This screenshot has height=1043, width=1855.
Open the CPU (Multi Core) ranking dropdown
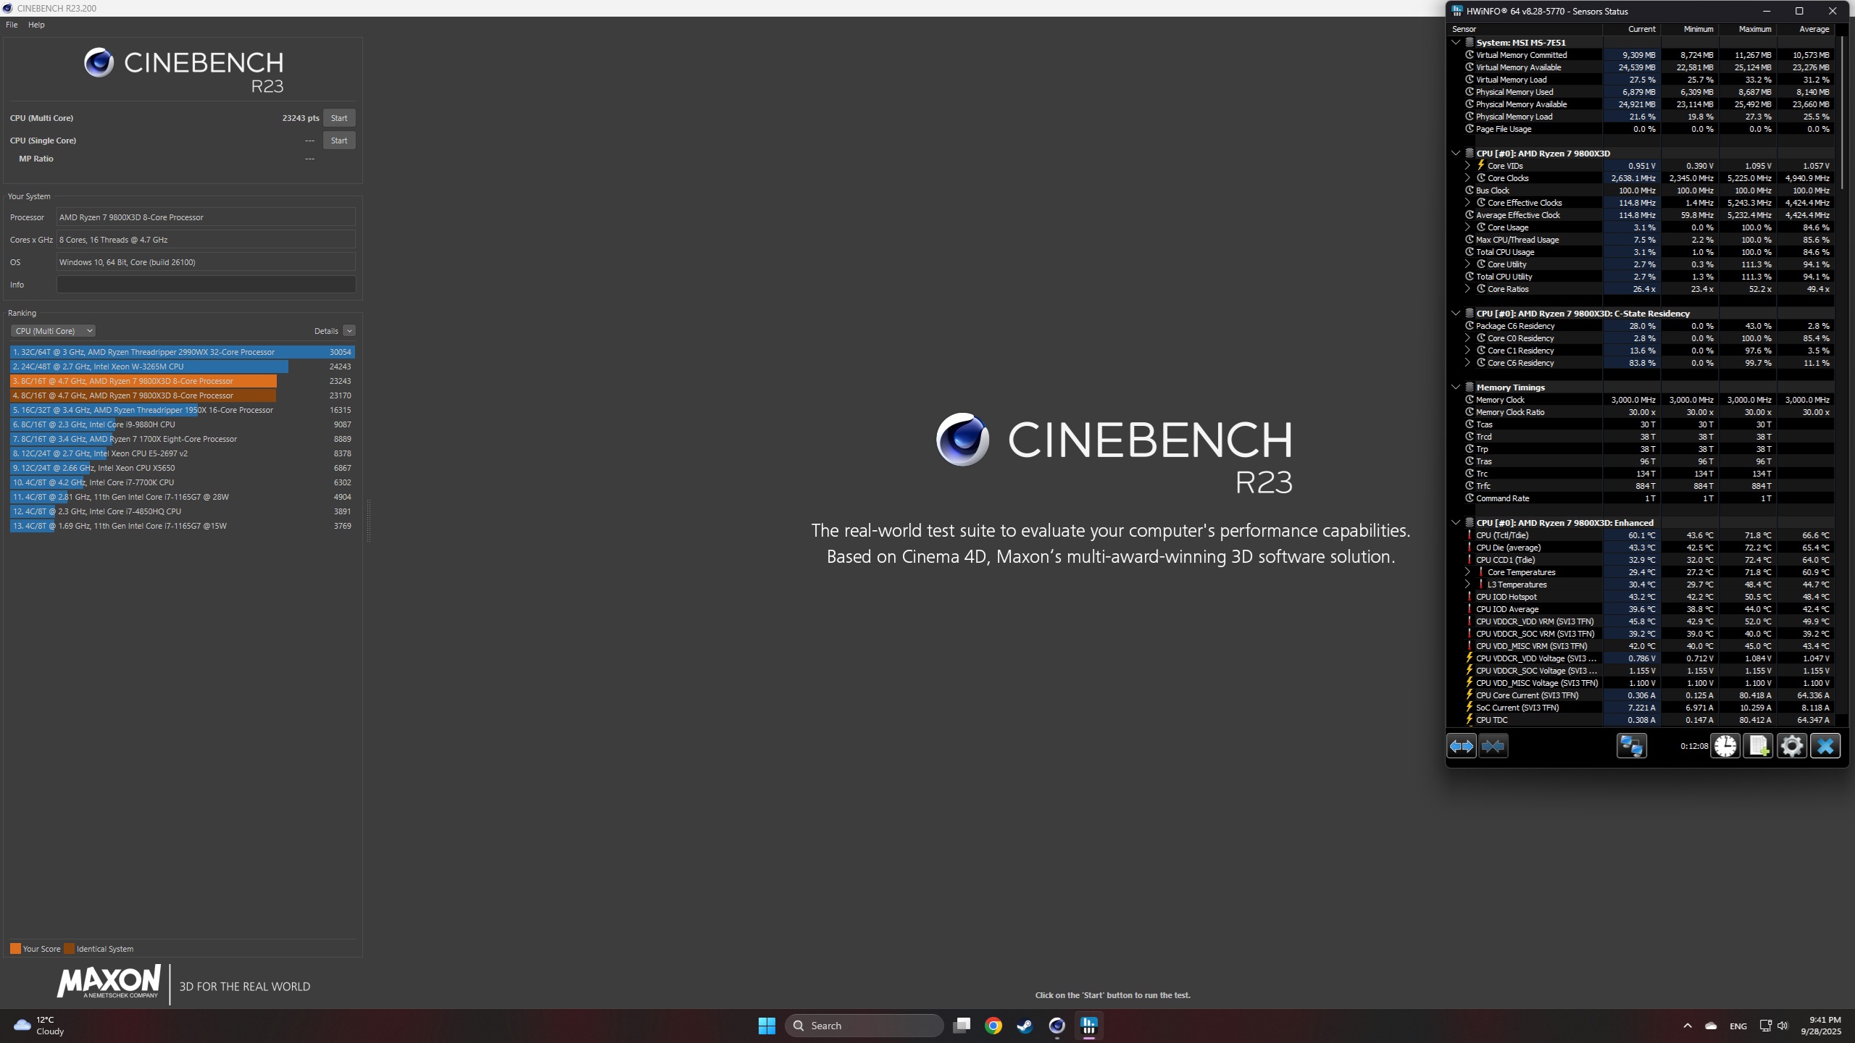pos(53,331)
